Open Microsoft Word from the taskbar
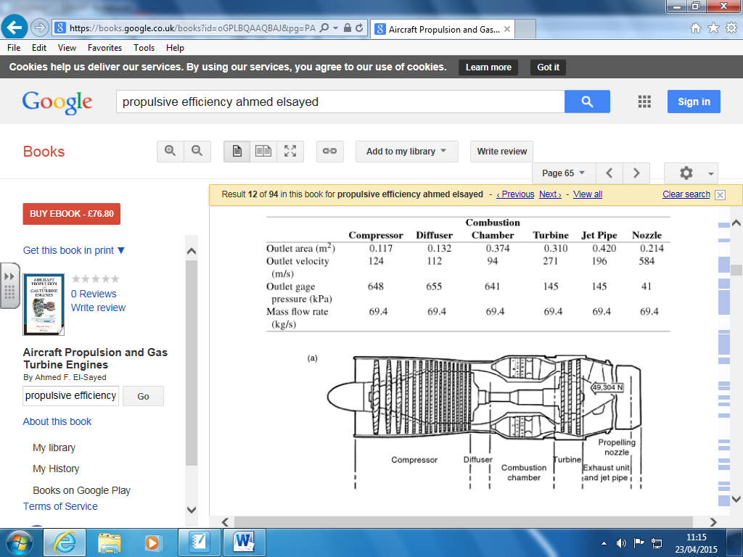The image size is (743, 557). 244,542
